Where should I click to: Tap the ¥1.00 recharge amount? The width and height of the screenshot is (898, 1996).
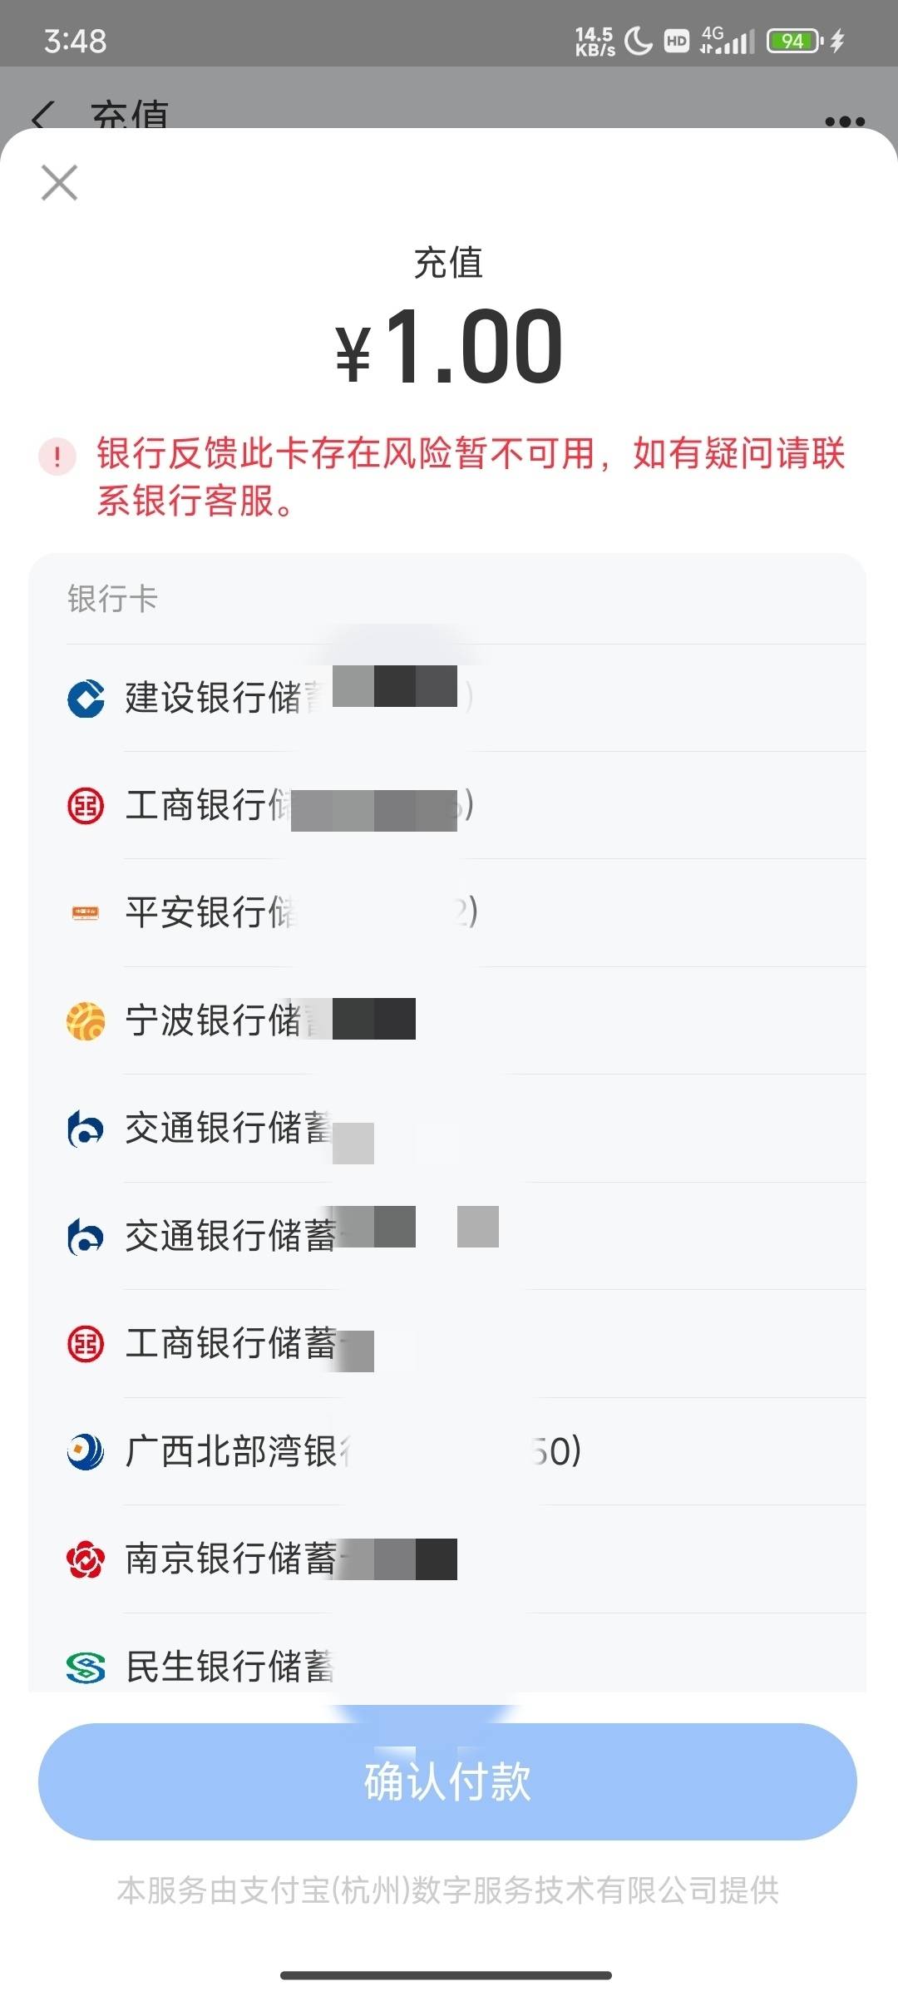449,347
